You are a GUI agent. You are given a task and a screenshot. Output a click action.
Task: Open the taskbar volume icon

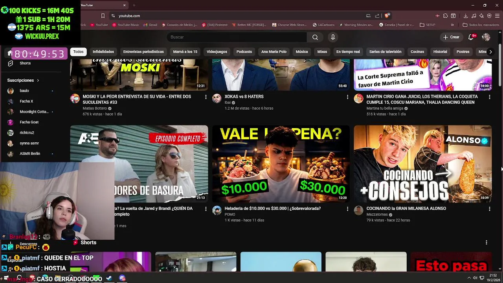(x=475, y=278)
